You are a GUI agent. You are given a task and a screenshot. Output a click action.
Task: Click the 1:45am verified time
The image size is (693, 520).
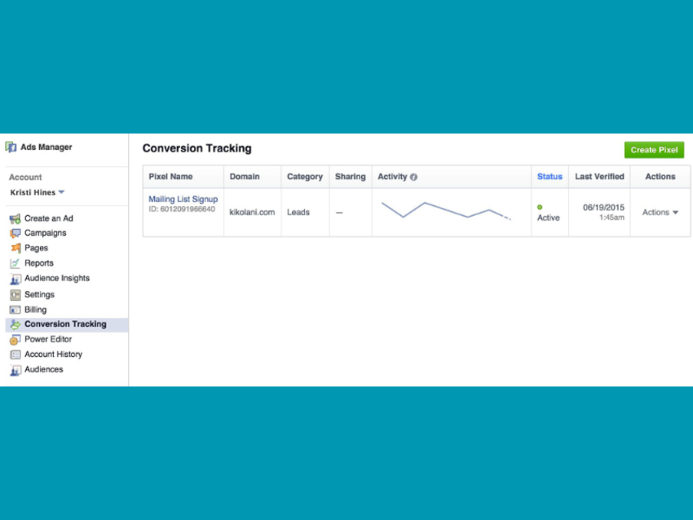(611, 218)
